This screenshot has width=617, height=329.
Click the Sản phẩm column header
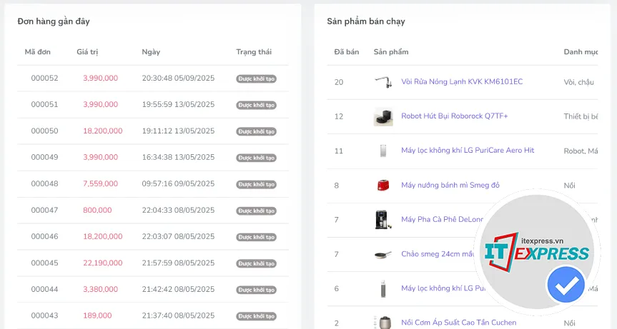(391, 52)
